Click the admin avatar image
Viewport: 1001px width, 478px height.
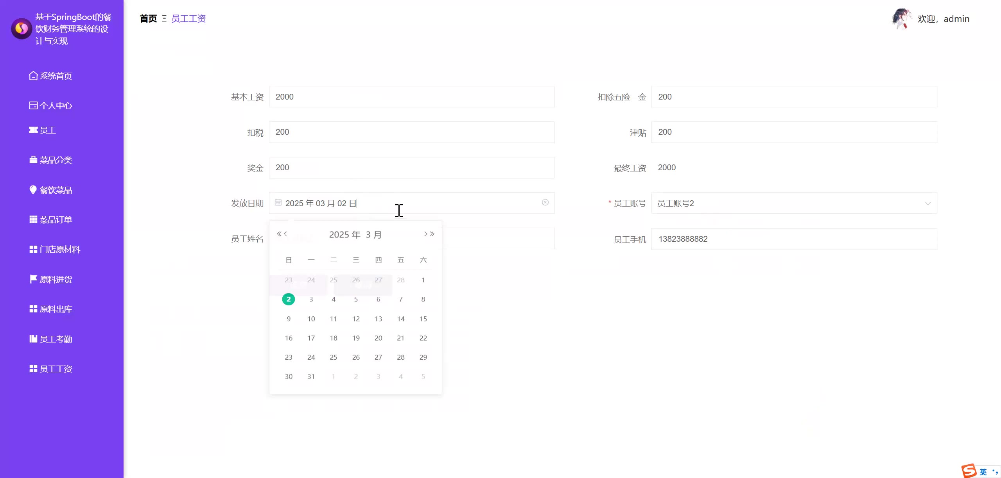[901, 18]
